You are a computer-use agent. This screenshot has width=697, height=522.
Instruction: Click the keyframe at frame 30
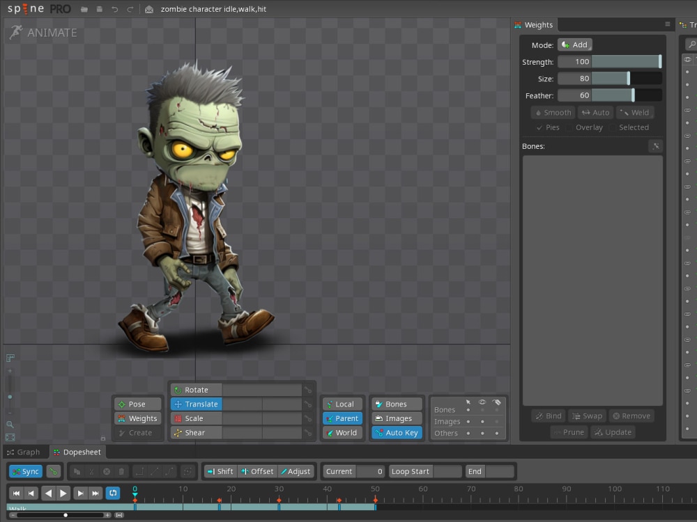[279, 500]
